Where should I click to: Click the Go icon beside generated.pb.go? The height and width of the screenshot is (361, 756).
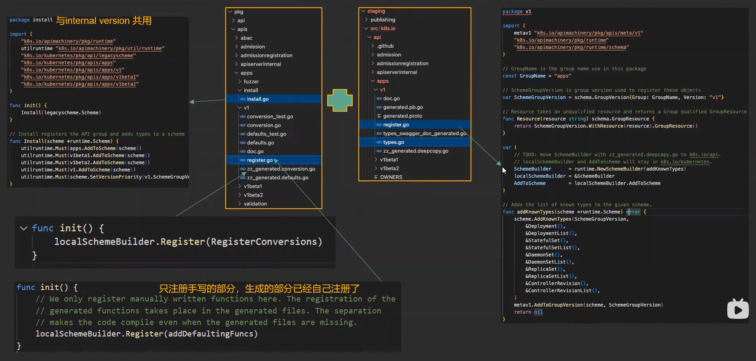click(x=379, y=107)
